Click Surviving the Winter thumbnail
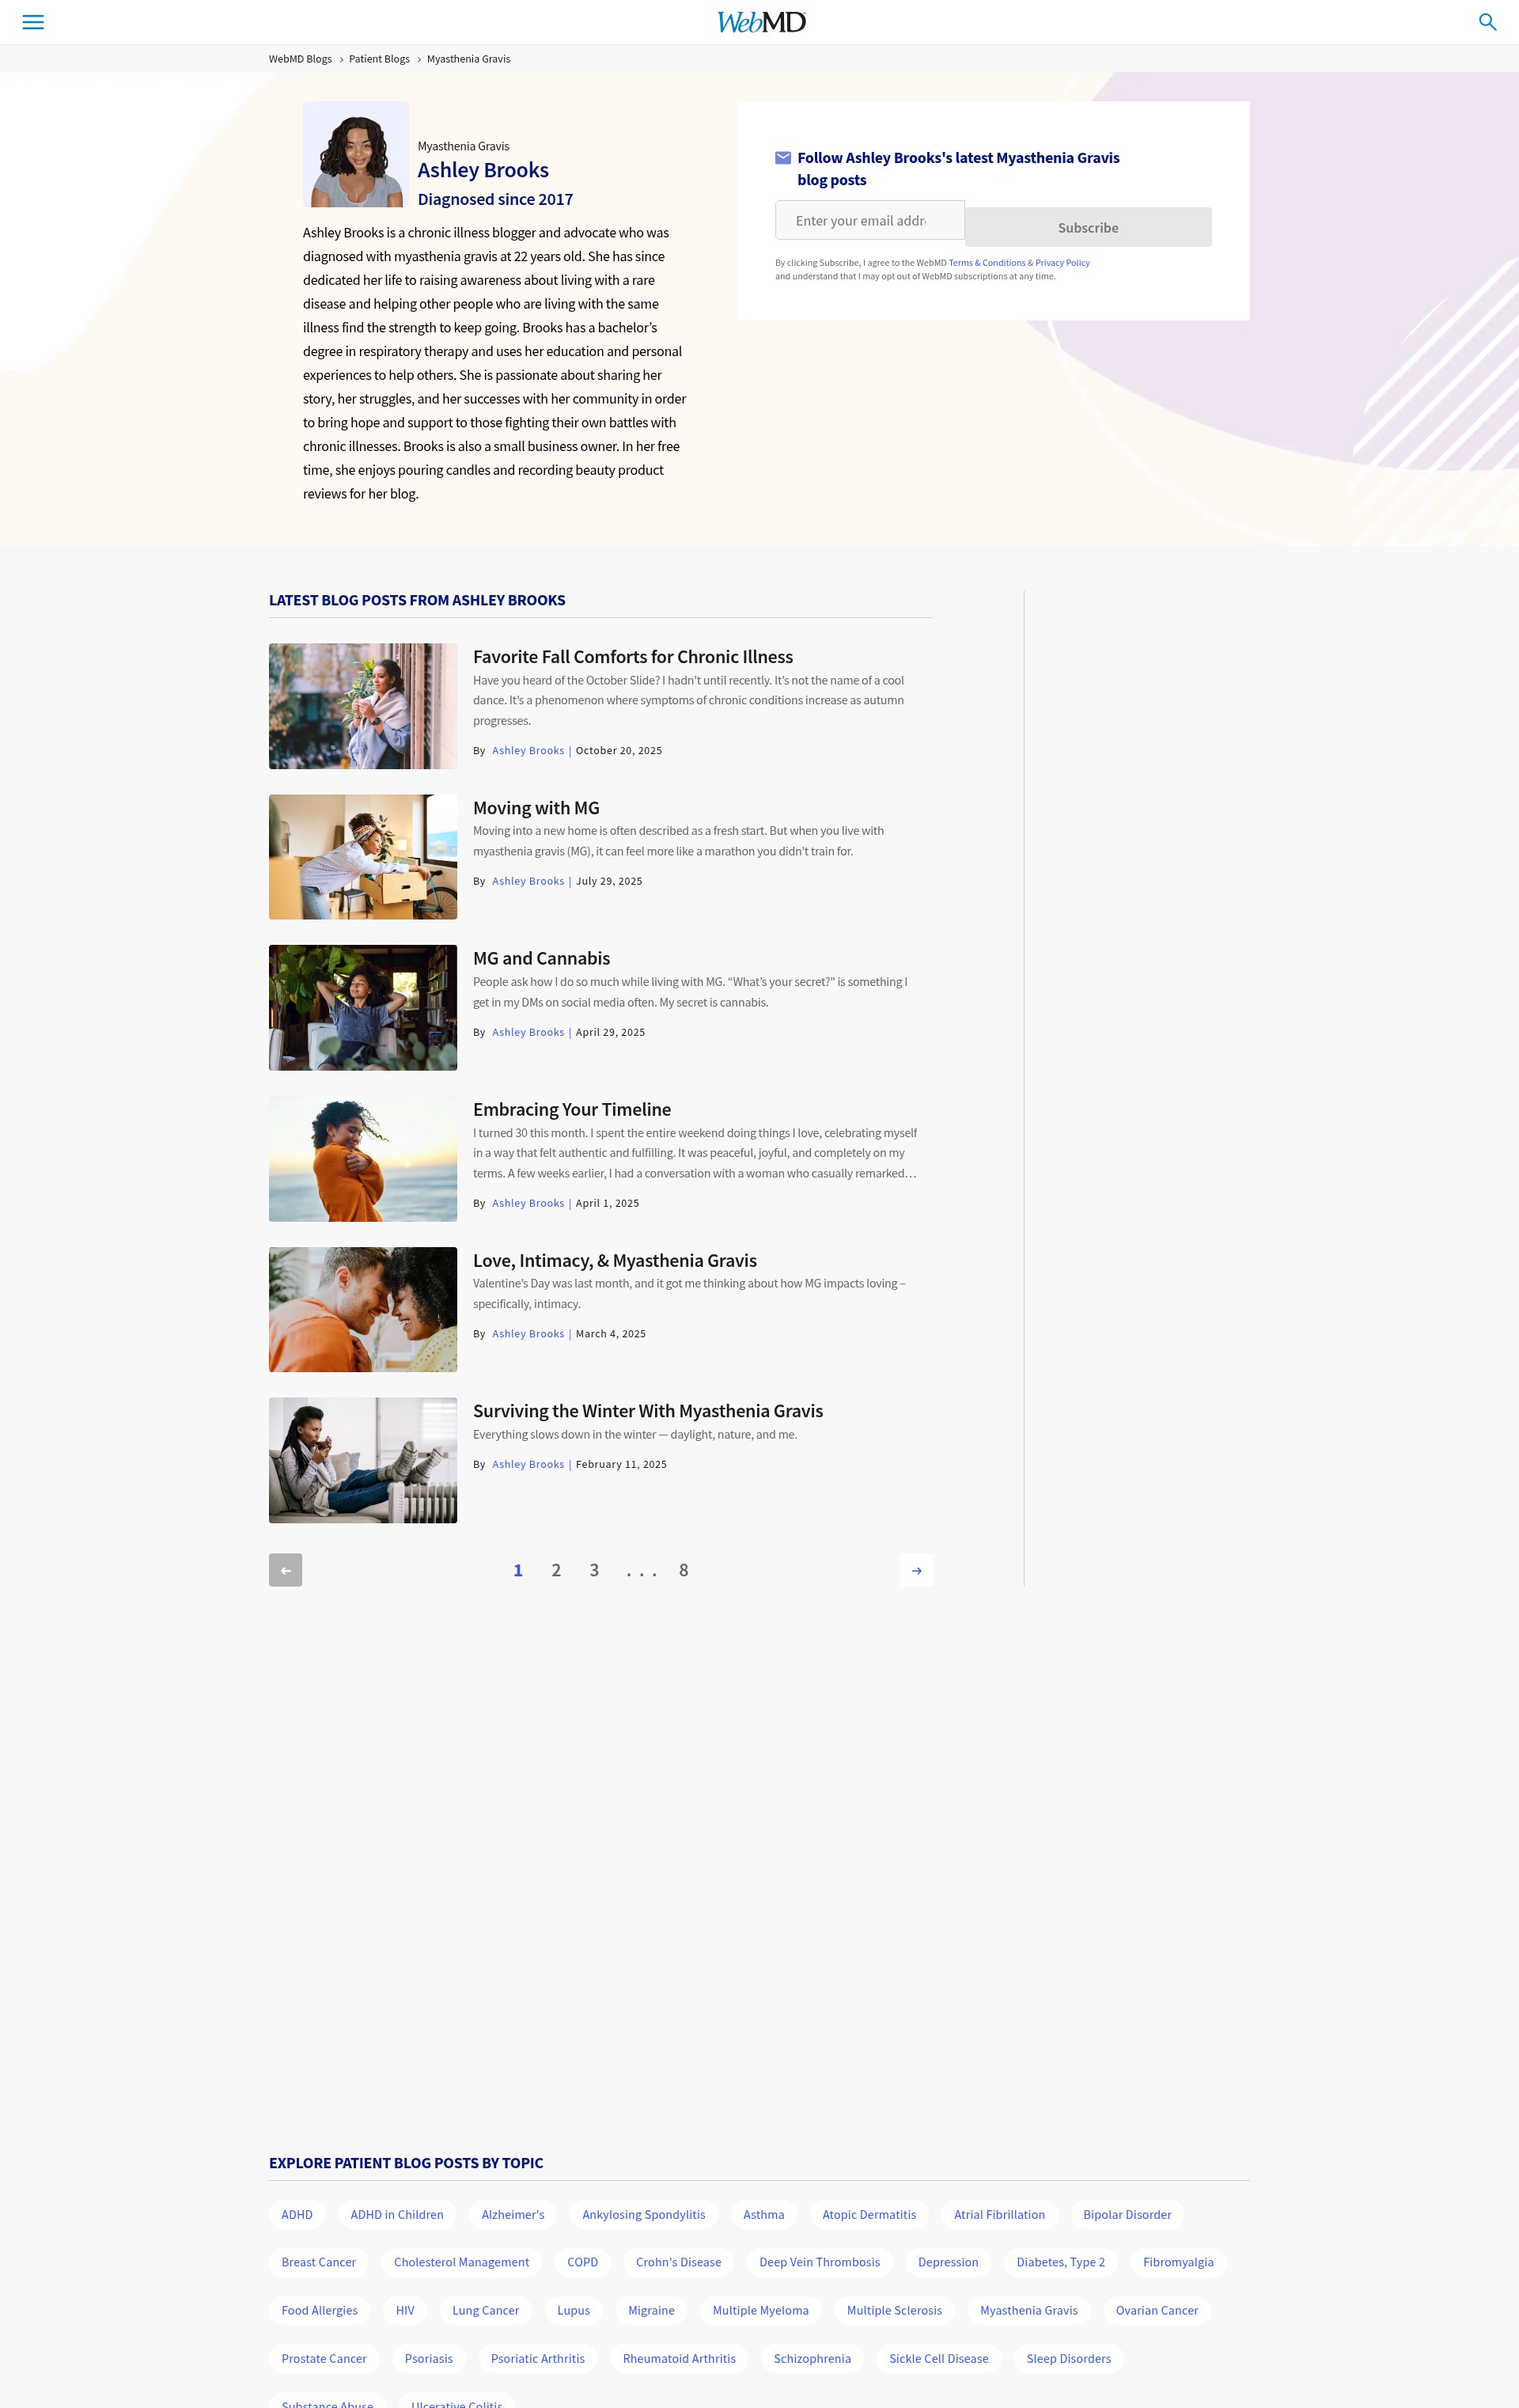The width and height of the screenshot is (1519, 2408). click(363, 1460)
